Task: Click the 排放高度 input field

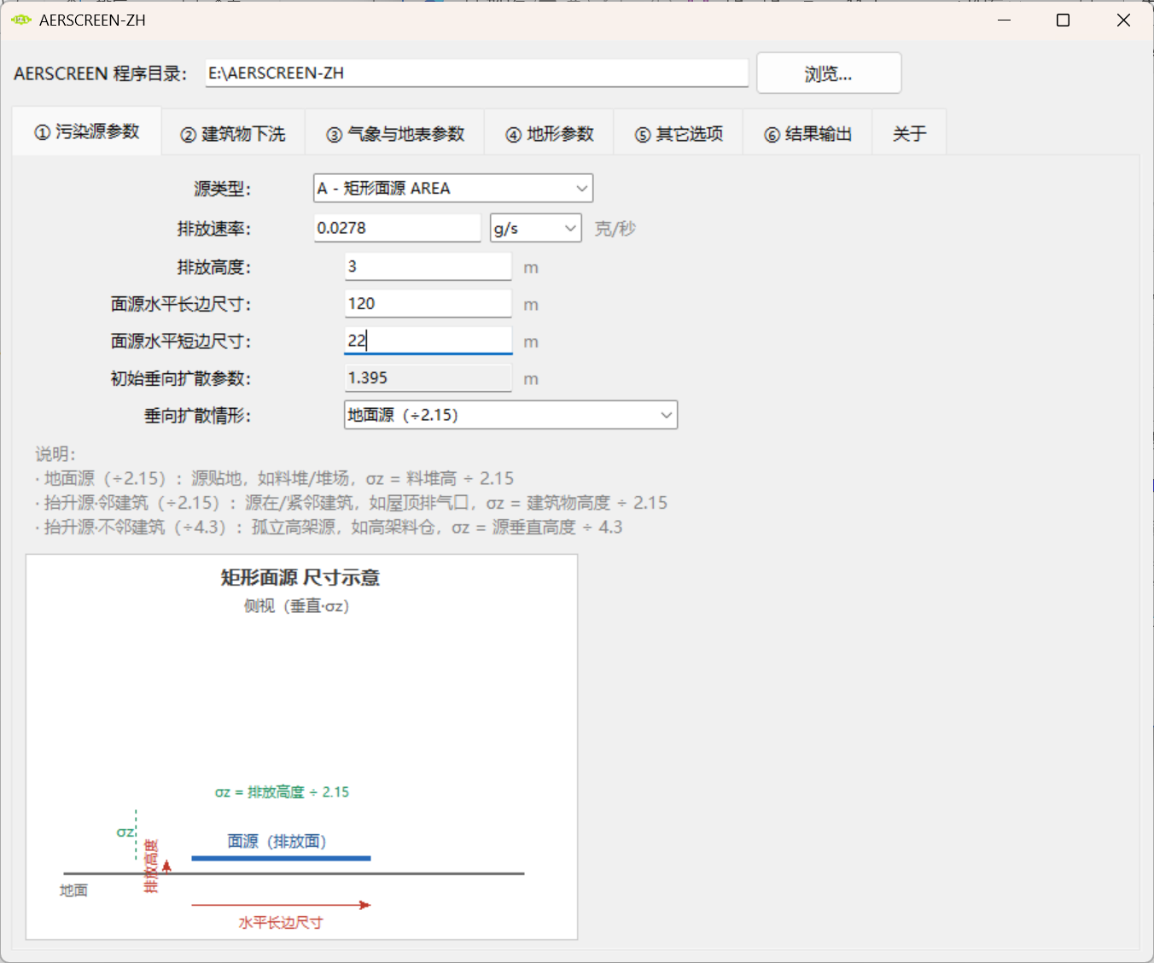Action: tap(428, 266)
